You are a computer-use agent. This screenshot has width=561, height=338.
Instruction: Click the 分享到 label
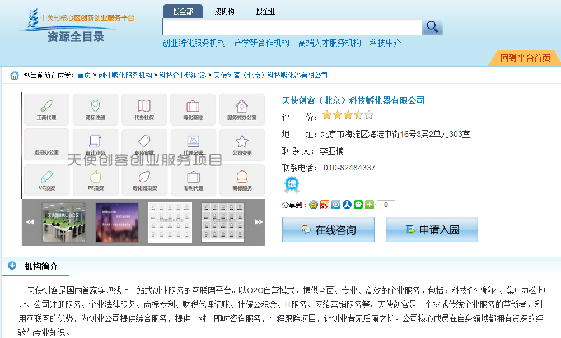294,205
